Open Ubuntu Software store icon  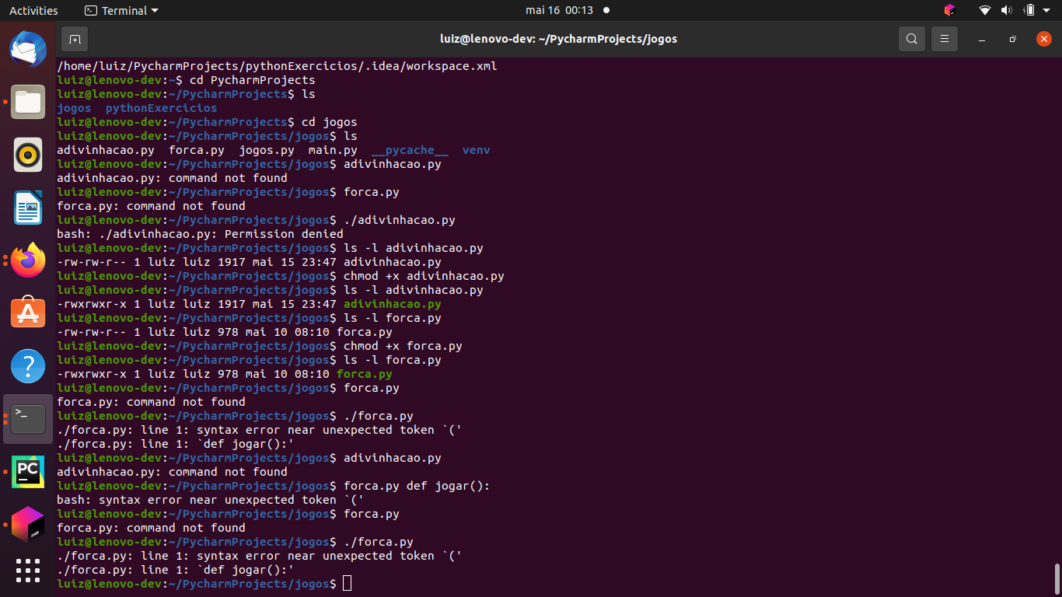click(x=28, y=313)
